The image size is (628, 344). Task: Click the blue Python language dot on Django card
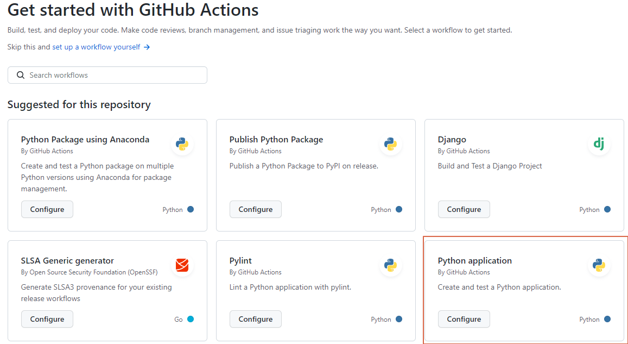(x=607, y=209)
